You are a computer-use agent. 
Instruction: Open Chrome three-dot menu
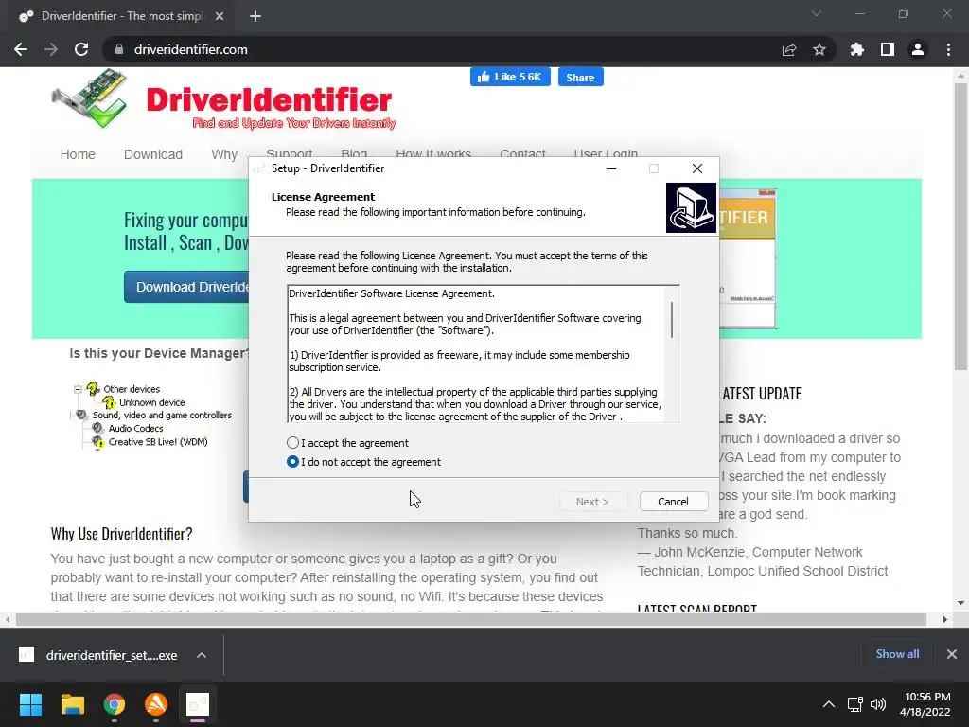(x=948, y=49)
